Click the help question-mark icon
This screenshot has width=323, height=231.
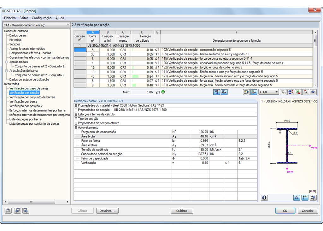click(8, 210)
